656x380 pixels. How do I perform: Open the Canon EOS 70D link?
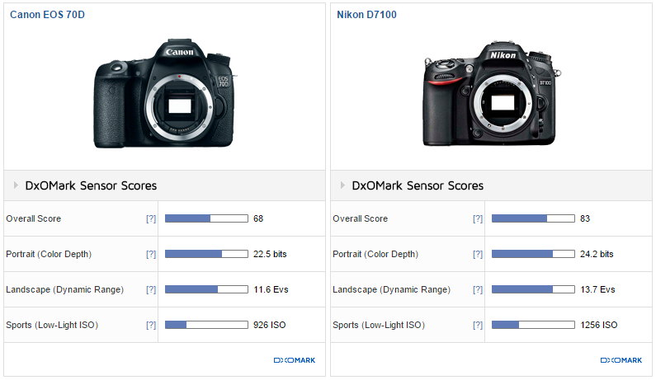tap(47, 15)
